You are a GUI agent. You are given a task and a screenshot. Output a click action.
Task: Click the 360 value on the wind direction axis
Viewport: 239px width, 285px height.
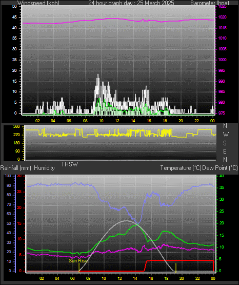17,127
